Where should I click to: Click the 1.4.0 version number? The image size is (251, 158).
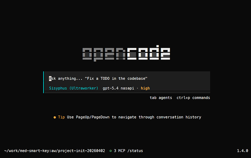(243, 151)
